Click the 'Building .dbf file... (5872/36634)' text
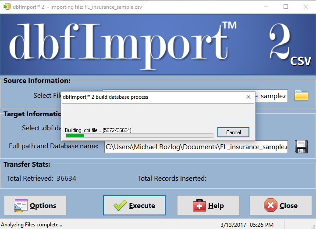This screenshot has height=229, width=316. coord(98,130)
